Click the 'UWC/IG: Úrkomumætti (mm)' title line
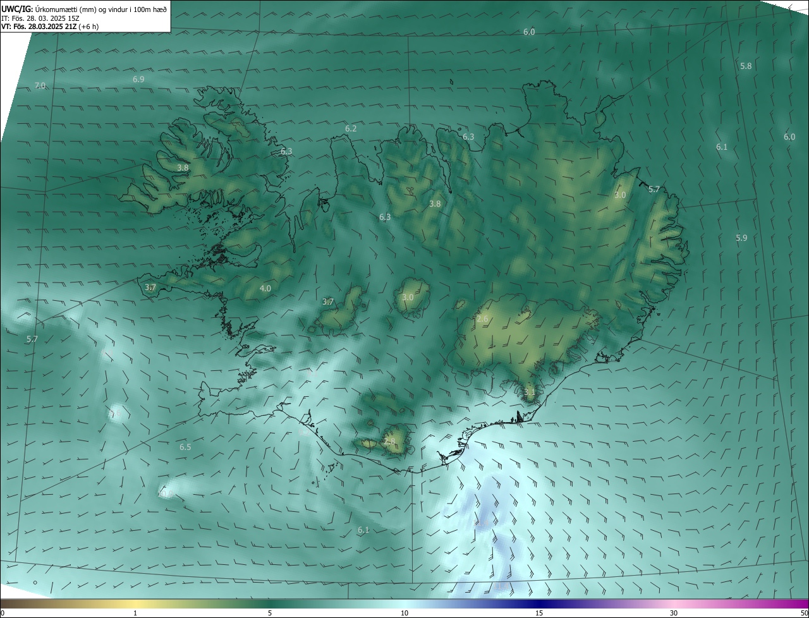 (84, 9)
